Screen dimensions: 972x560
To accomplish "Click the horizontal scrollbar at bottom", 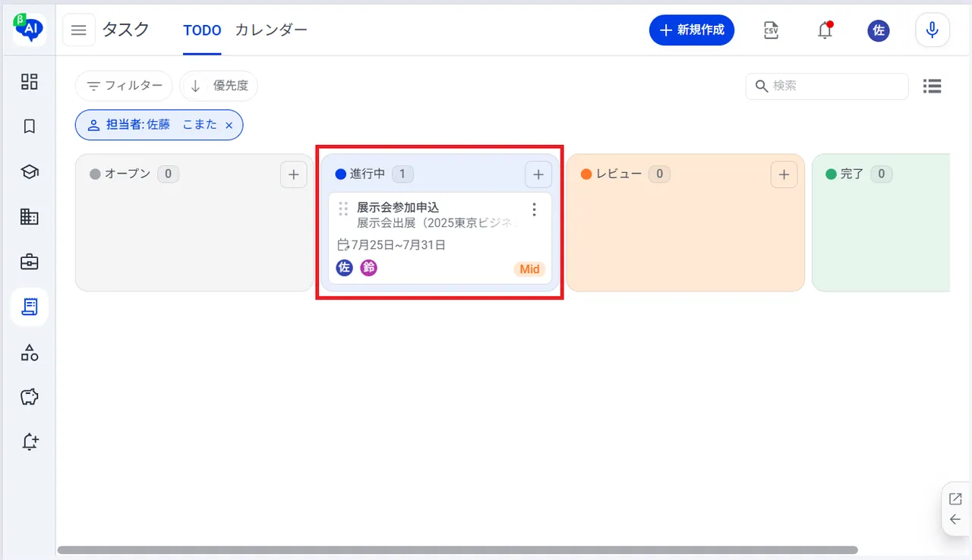I will click(x=457, y=550).
